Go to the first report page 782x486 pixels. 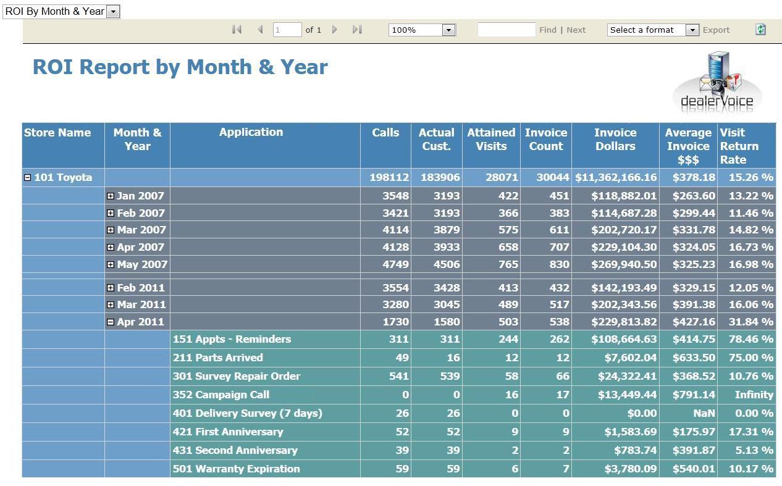pos(237,30)
